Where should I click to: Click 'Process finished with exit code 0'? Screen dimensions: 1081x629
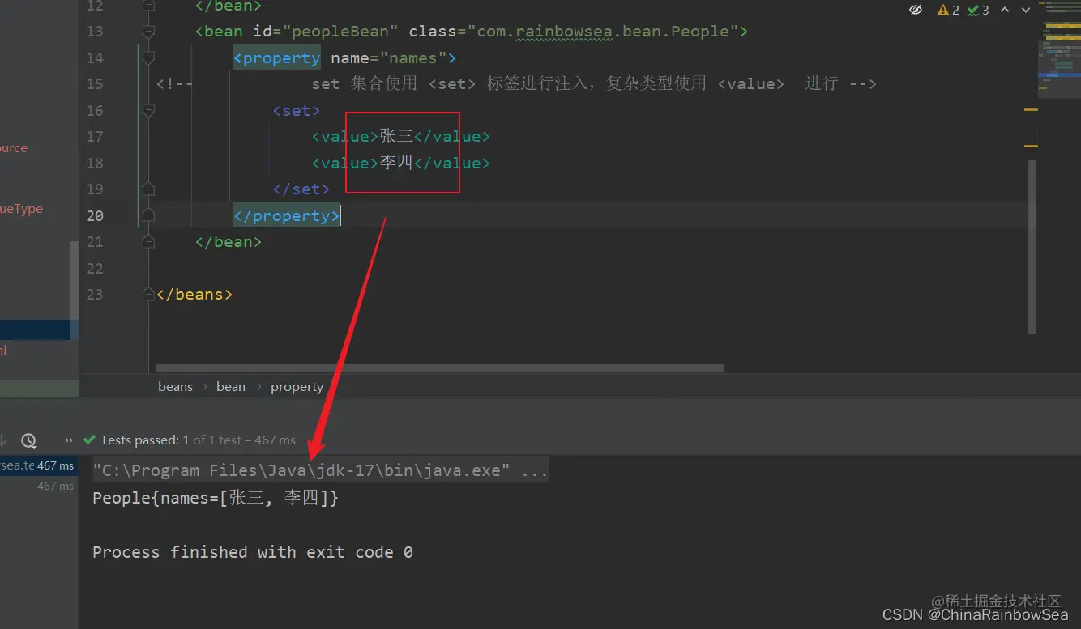pos(253,552)
